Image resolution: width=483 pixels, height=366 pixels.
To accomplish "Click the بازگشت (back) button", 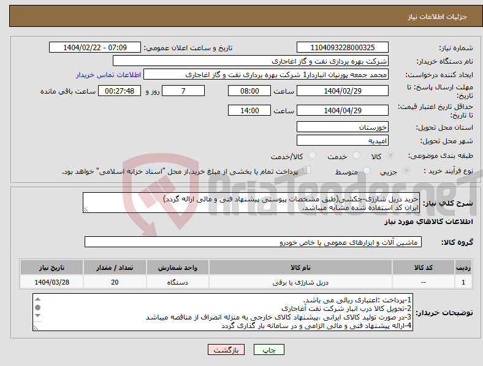I will [226, 349].
